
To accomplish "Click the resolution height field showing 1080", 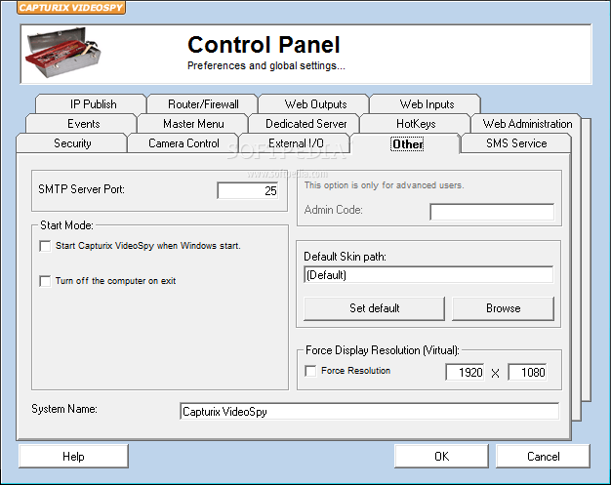I will 528,372.
